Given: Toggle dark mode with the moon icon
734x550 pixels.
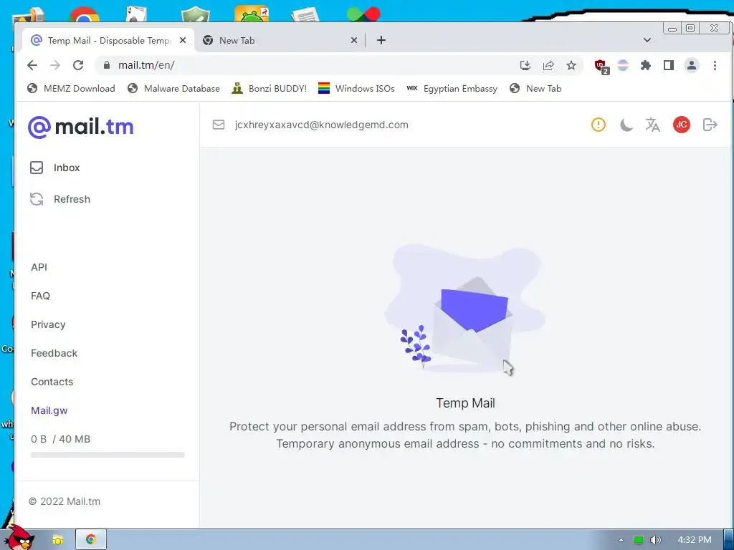Looking at the screenshot, I should click(x=626, y=125).
